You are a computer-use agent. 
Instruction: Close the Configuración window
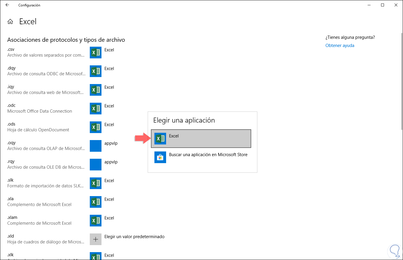tap(396, 5)
